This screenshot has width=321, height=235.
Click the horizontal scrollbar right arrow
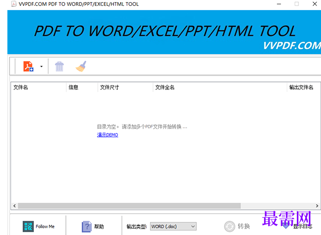tap(317, 206)
